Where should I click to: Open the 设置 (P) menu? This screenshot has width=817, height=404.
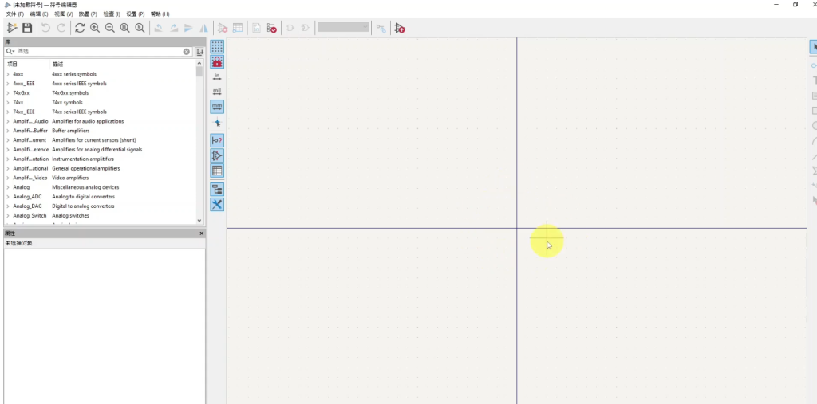[136, 14]
